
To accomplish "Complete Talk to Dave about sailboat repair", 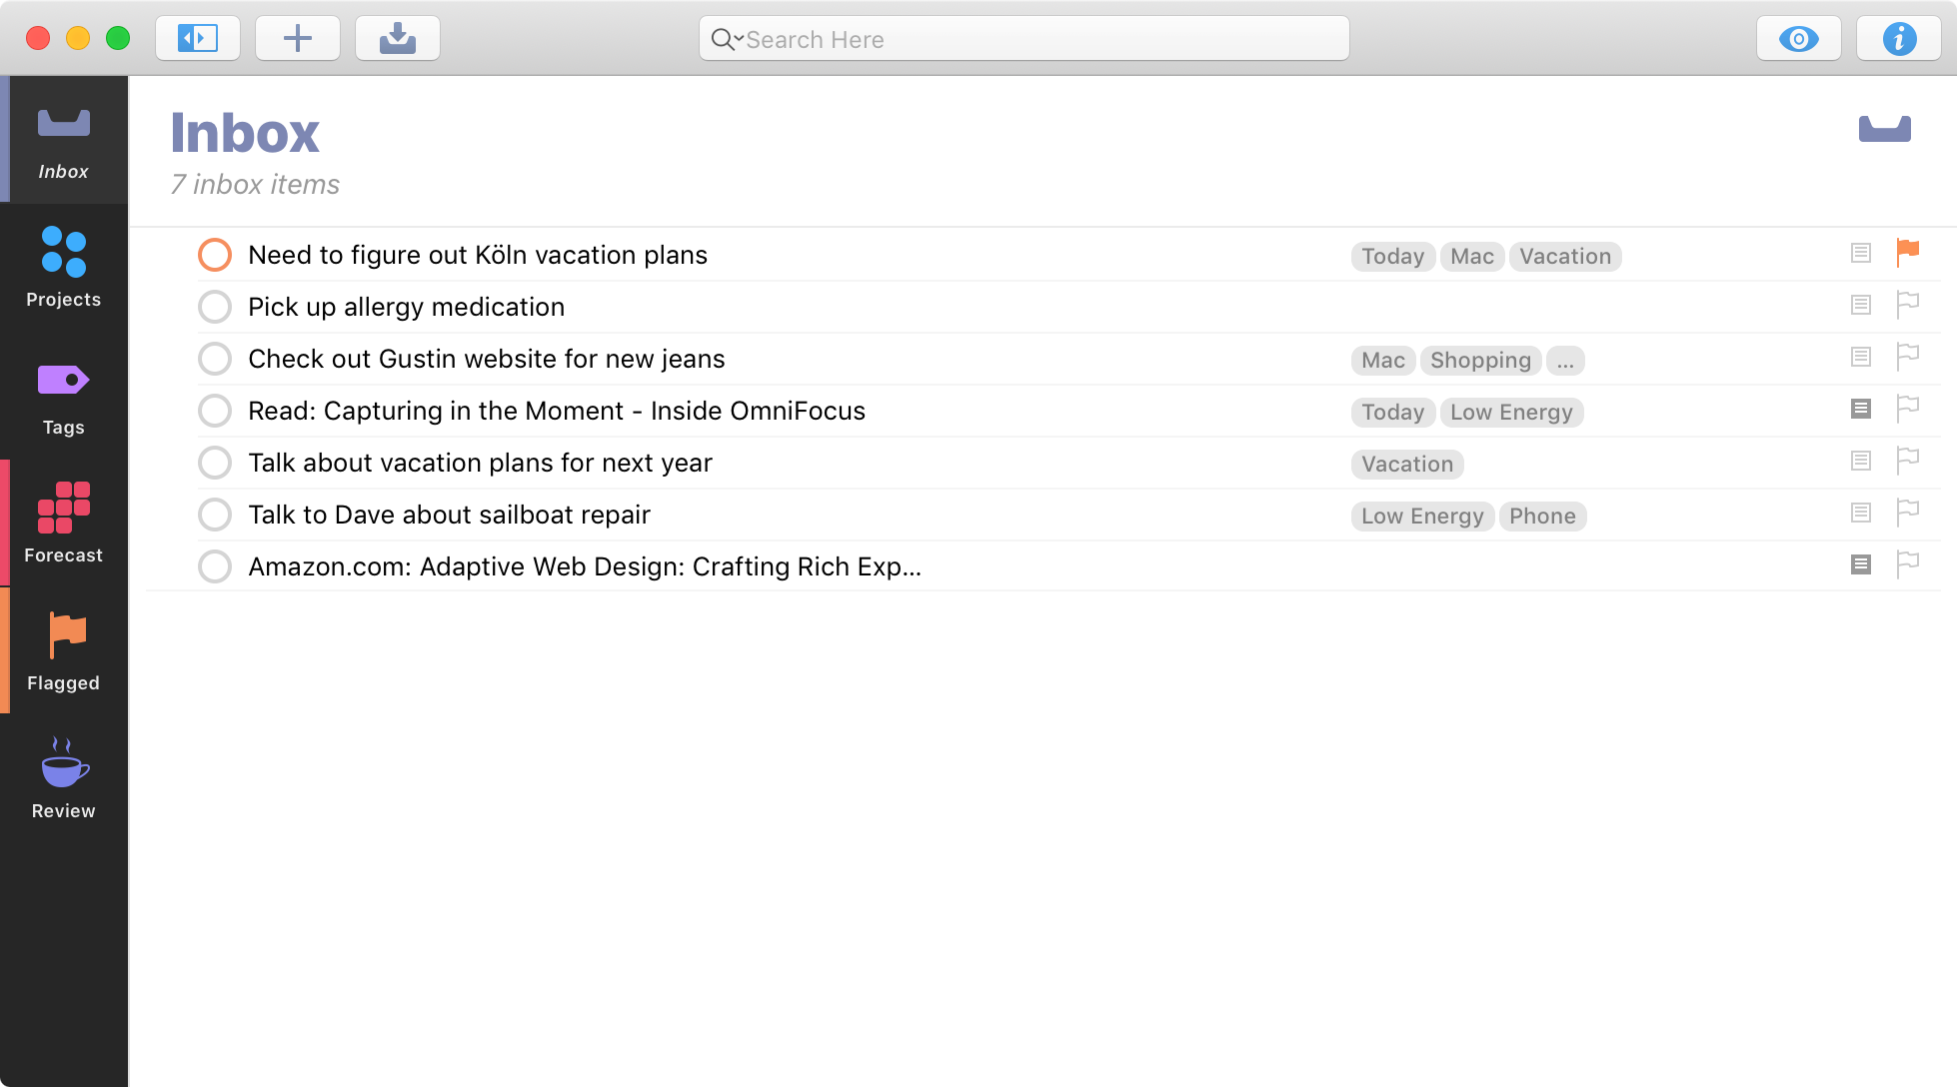I will coord(215,515).
